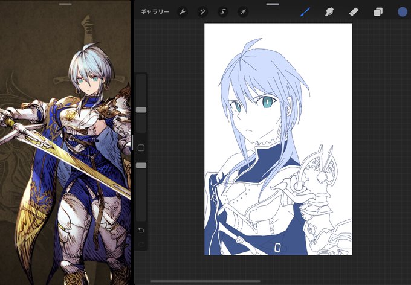This screenshot has height=285, width=411.
Task: Adjust the brush size slider handle
Action: [141, 109]
